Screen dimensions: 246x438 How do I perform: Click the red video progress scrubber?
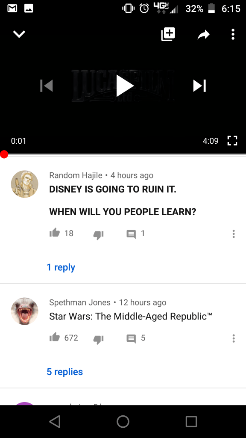4,154
